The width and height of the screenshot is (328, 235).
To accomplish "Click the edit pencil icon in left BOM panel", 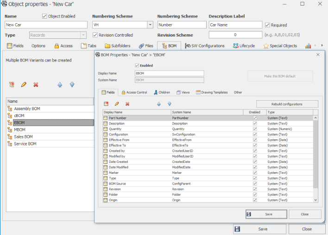I will [24, 85].
